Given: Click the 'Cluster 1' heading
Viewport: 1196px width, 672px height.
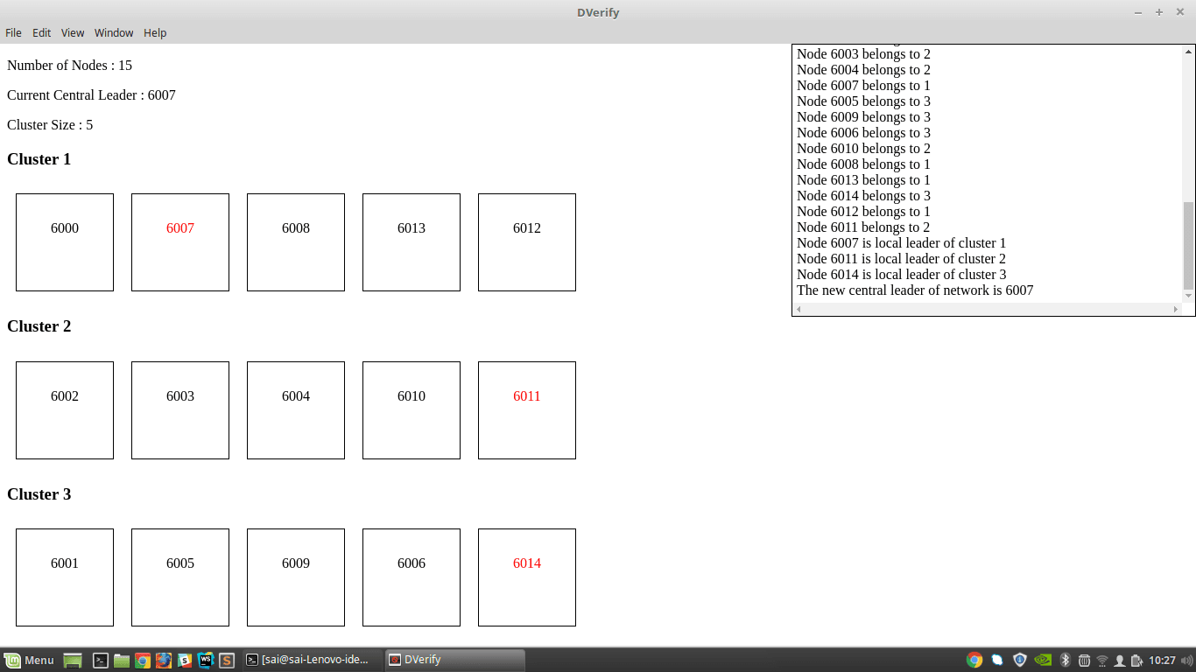Looking at the screenshot, I should pos(39,159).
